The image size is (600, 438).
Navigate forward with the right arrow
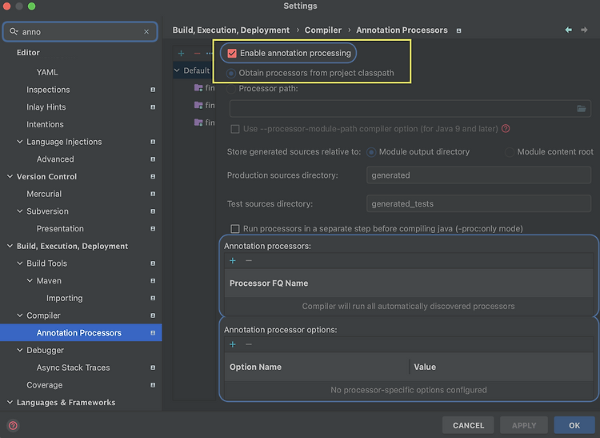pos(585,30)
